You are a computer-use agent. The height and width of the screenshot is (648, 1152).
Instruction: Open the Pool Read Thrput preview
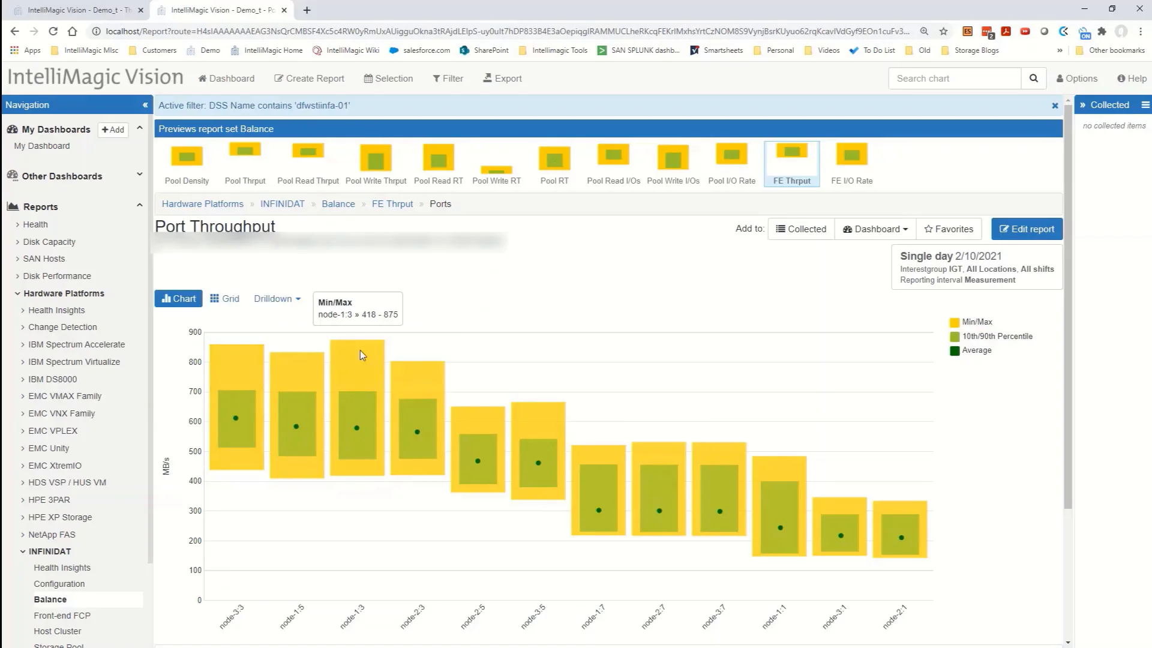[x=308, y=164]
